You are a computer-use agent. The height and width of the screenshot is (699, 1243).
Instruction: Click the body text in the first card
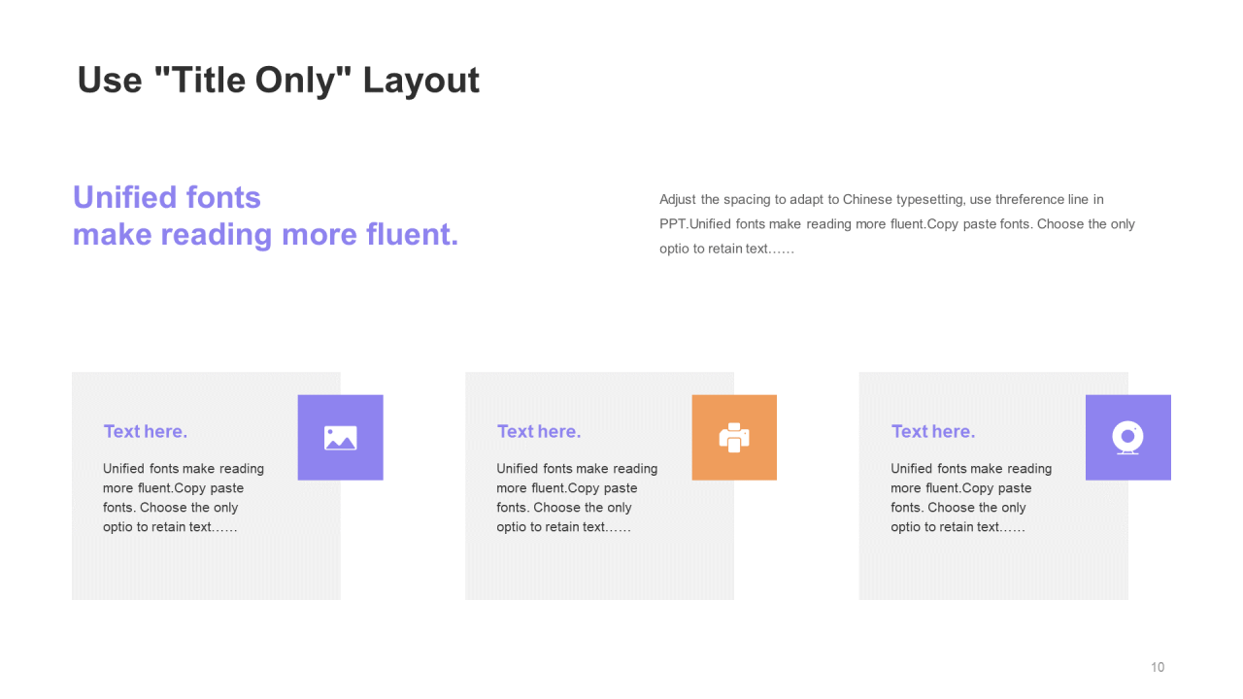pos(184,498)
